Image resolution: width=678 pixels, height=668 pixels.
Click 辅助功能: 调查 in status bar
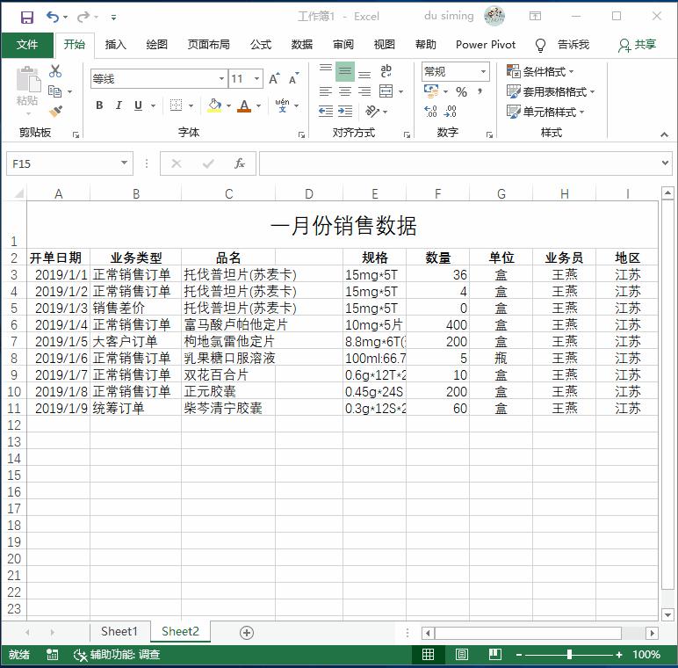click(117, 655)
